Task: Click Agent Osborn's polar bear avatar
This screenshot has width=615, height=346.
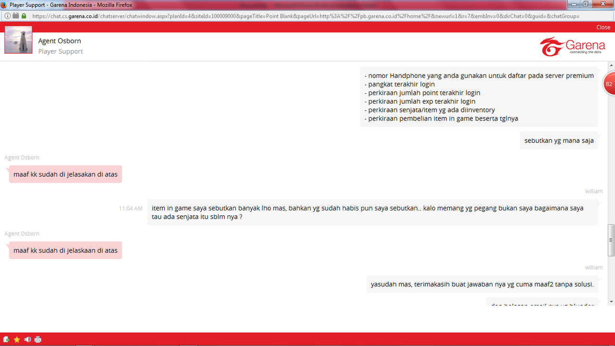Action: tap(18, 40)
